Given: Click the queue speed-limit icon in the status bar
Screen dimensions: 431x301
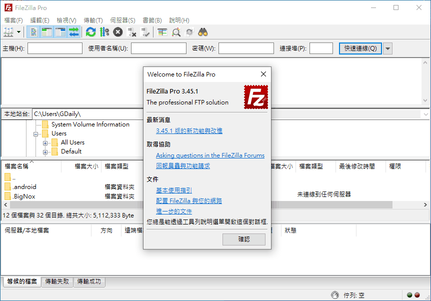Looking at the screenshot, I should pos(335,295).
